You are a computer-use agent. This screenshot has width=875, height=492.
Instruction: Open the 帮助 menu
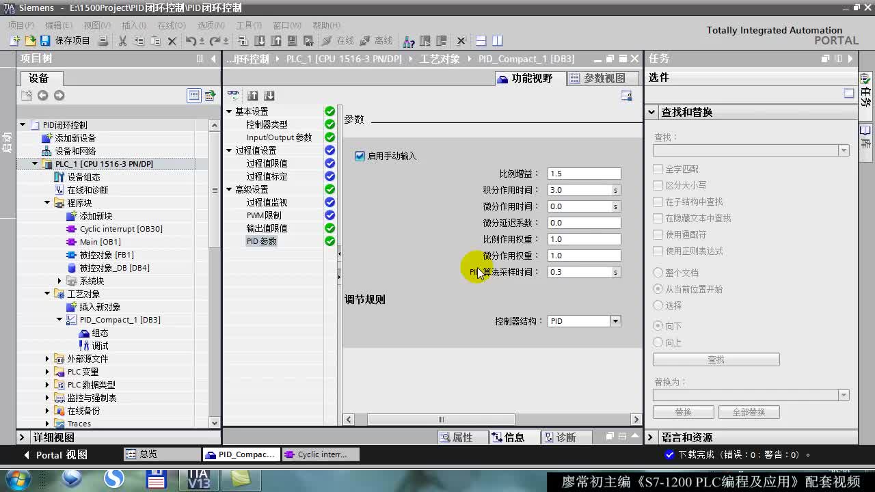(326, 25)
